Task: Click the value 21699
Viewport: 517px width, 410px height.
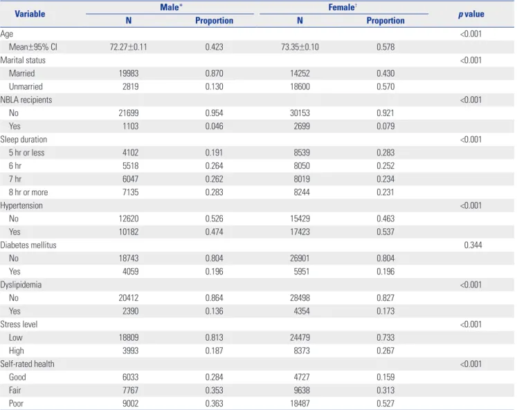Action: [129, 113]
